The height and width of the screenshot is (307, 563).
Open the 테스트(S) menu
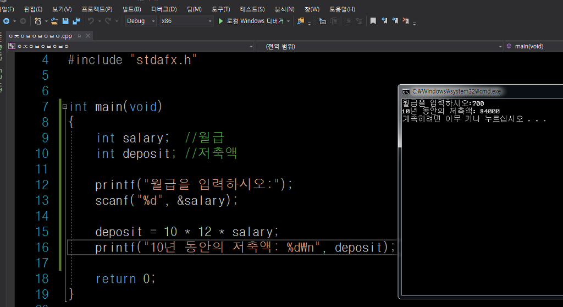252,9
